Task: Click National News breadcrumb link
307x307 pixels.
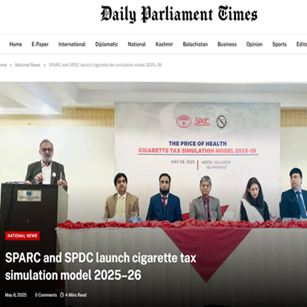Action: click(x=28, y=65)
